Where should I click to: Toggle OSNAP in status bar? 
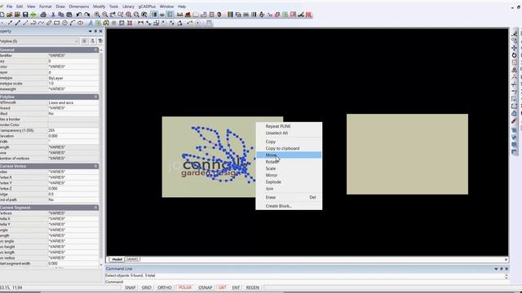(206, 287)
